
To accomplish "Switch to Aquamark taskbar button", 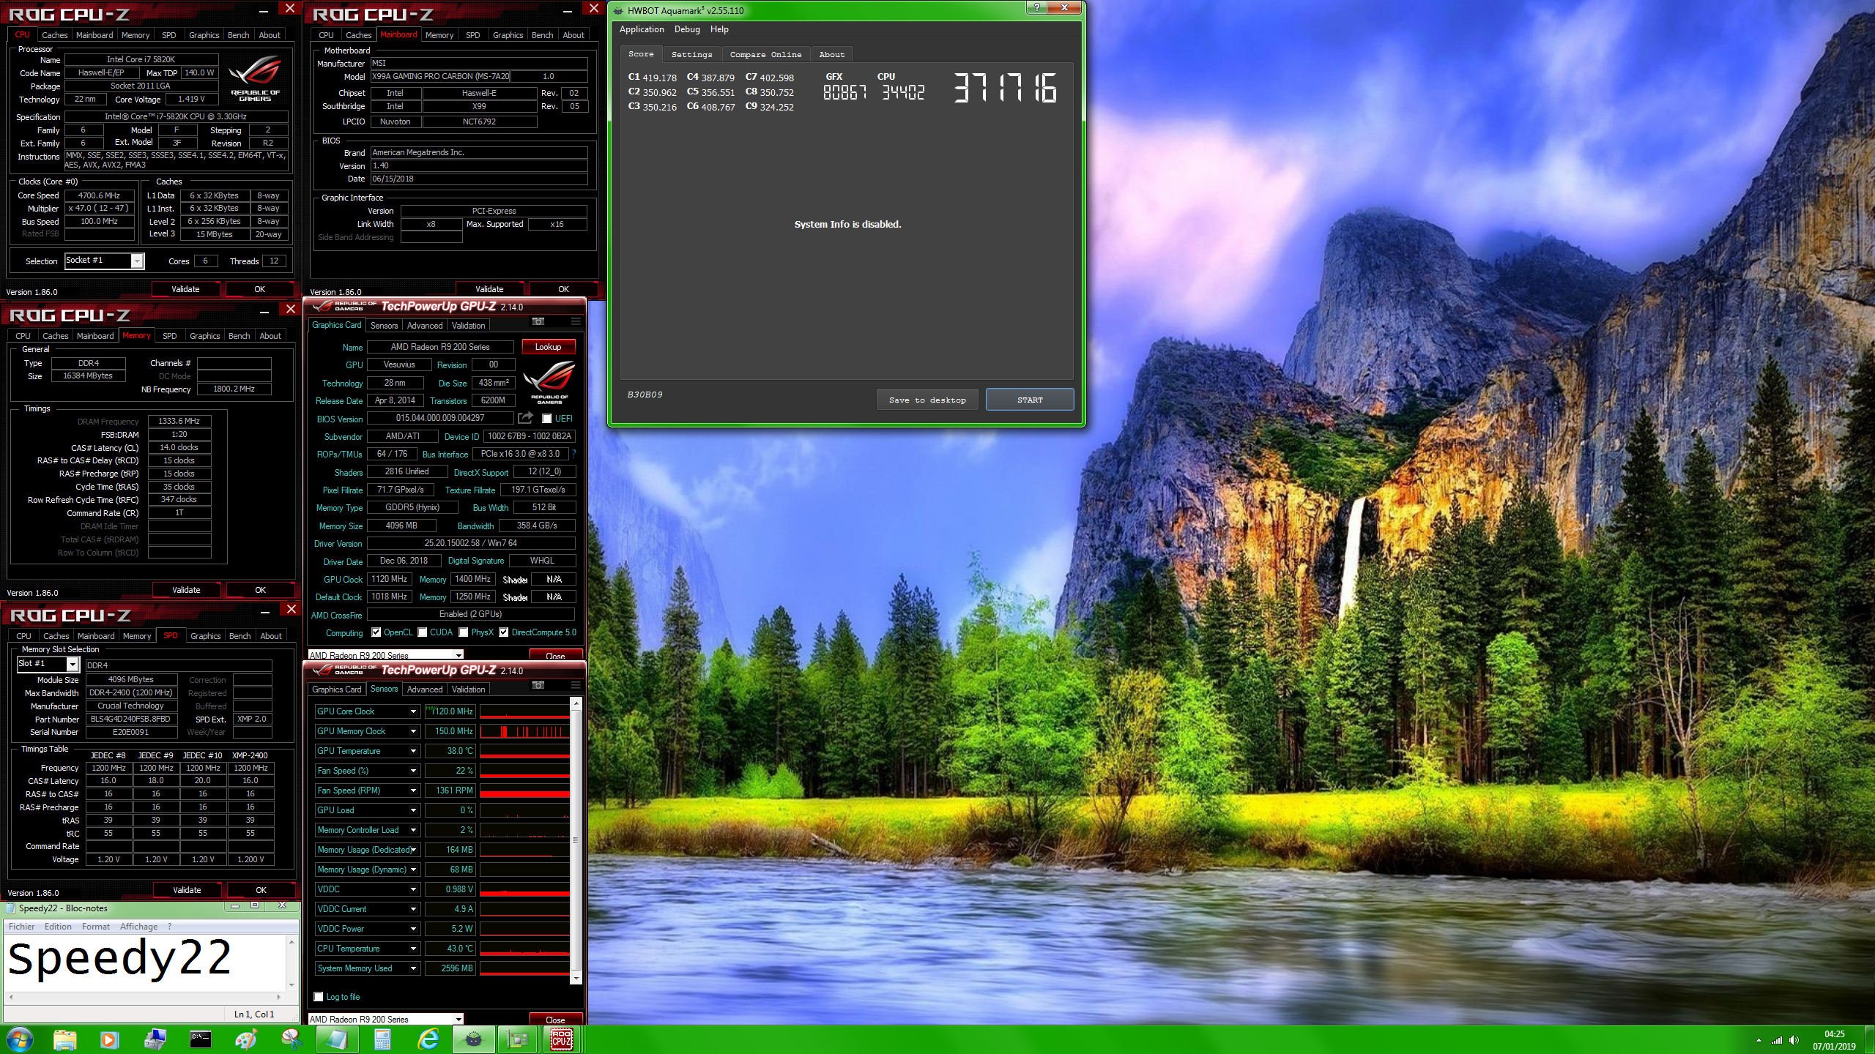I will [474, 1039].
